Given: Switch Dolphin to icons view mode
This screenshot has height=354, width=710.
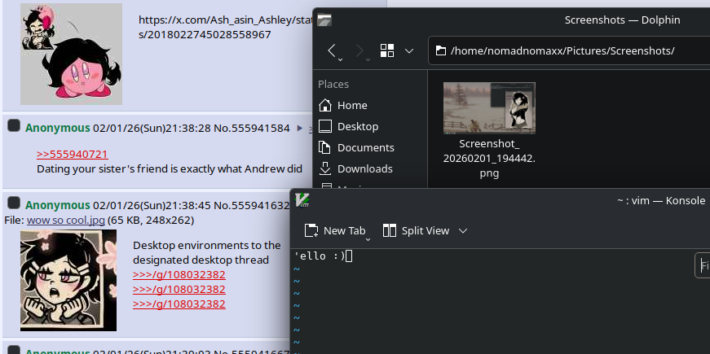Looking at the screenshot, I should point(387,50).
